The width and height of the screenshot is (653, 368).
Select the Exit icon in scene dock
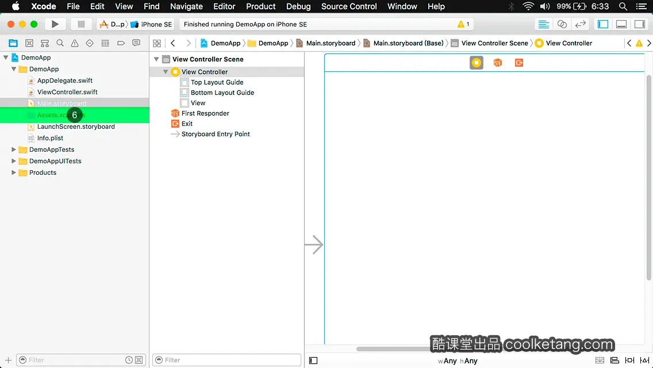(x=519, y=63)
